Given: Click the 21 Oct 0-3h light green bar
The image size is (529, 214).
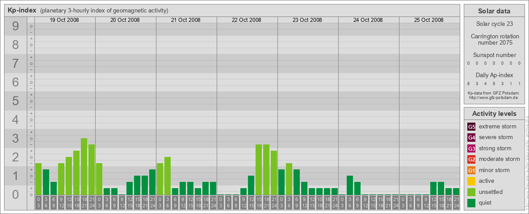Looking at the screenshot, I should [160, 179].
